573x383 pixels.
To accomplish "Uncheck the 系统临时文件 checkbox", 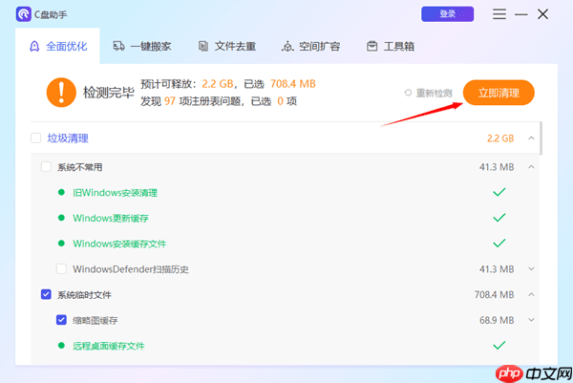I will click(x=46, y=294).
